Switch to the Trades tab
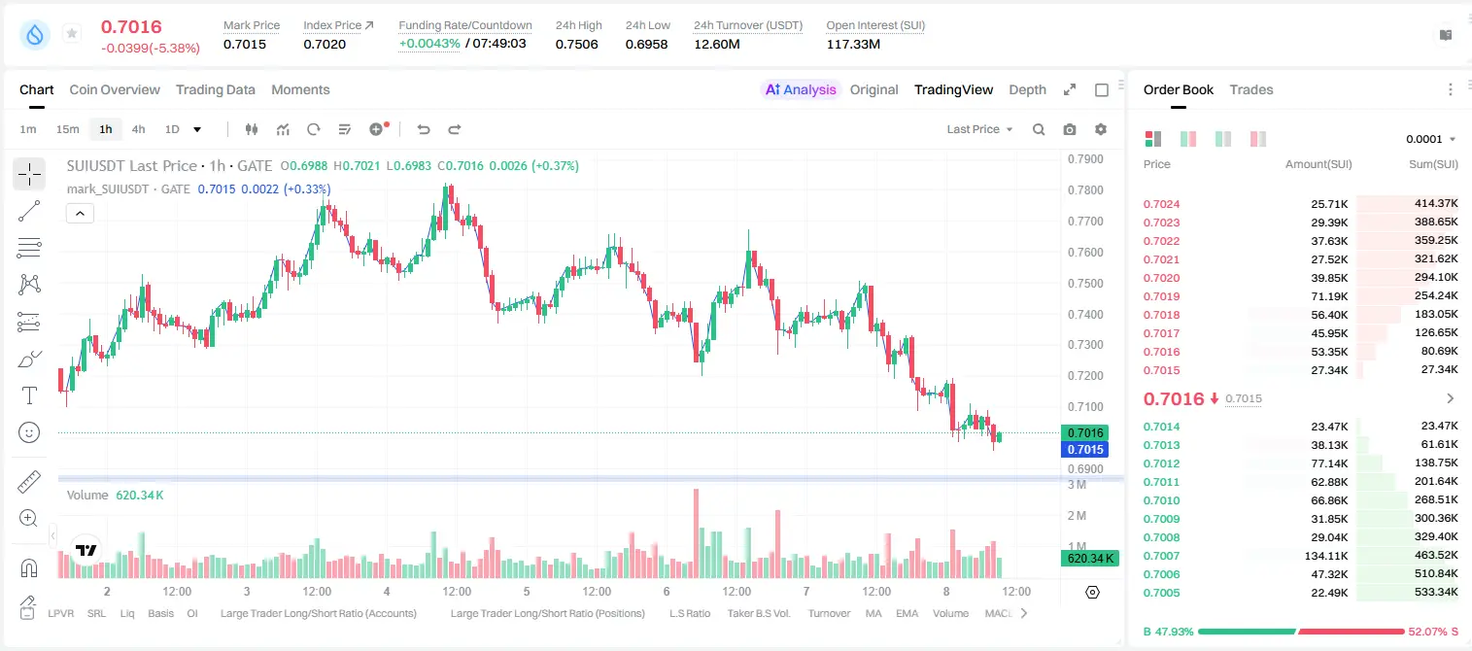1472x651 pixels. point(1251,89)
